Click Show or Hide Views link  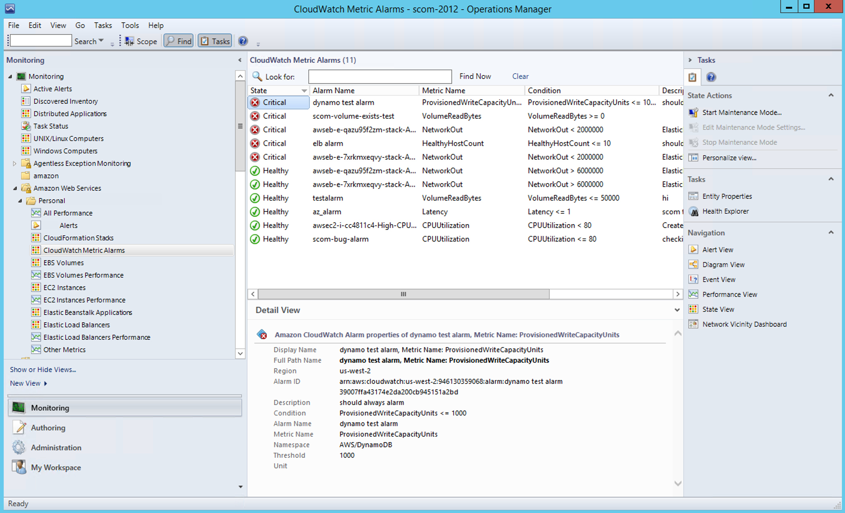tap(43, 370)
